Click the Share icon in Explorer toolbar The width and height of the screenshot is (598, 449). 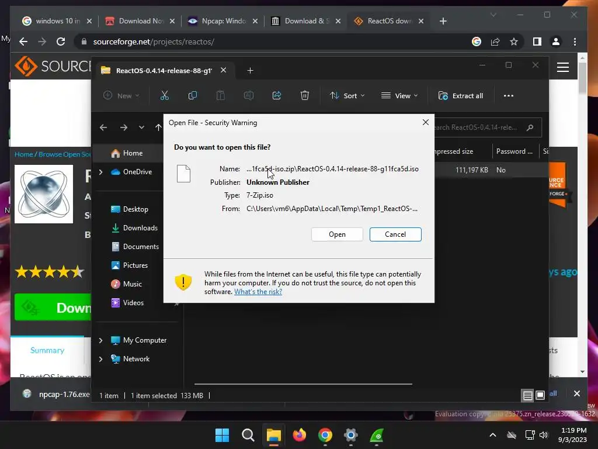point(276,95)
